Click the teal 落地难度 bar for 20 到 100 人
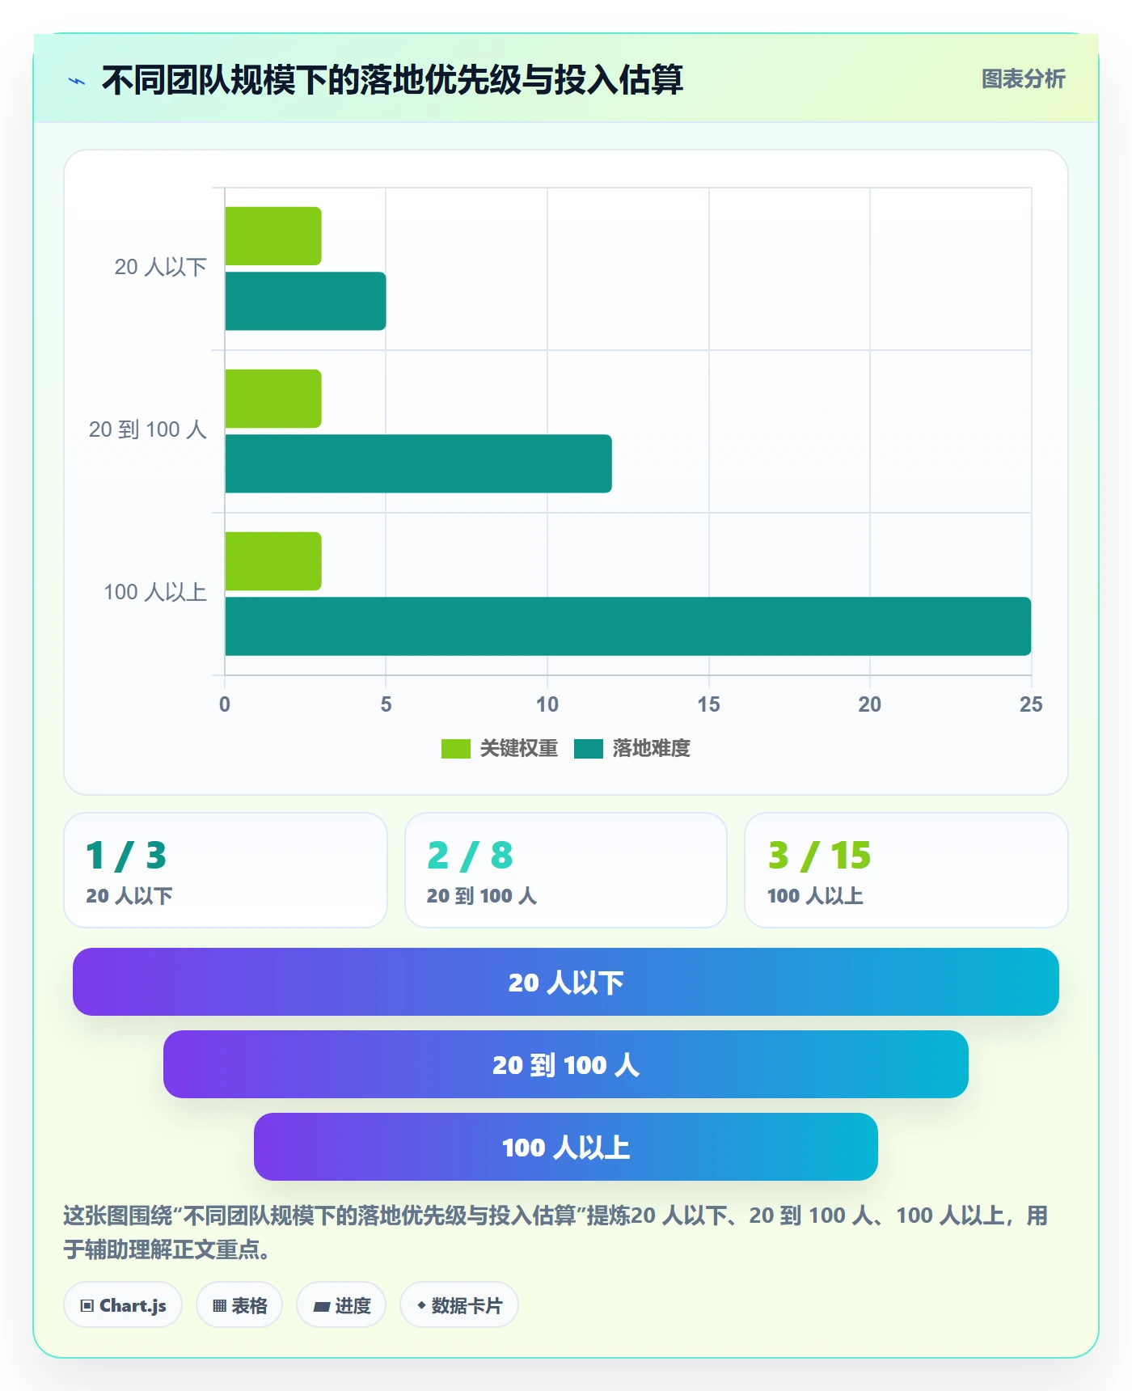This screenshot has width=1132, height=1391. (x=418, y=463)
